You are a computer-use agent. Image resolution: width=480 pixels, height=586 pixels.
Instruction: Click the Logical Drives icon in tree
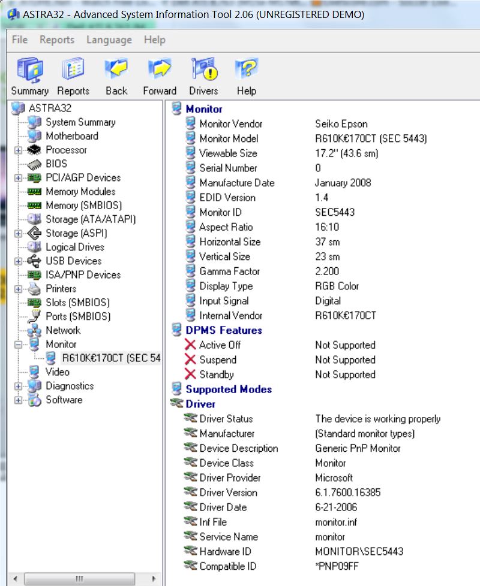click(x=34, y=247)
